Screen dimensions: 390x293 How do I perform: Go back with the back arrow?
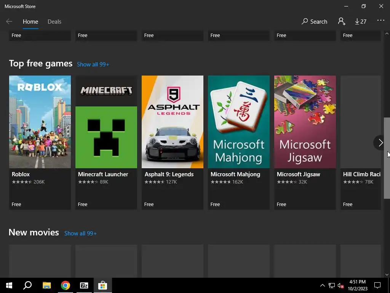pos(9,22)
